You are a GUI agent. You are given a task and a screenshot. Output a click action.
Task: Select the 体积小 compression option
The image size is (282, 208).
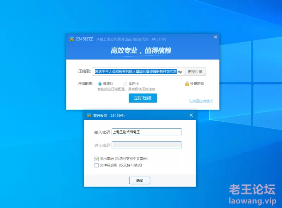[125, 84]
